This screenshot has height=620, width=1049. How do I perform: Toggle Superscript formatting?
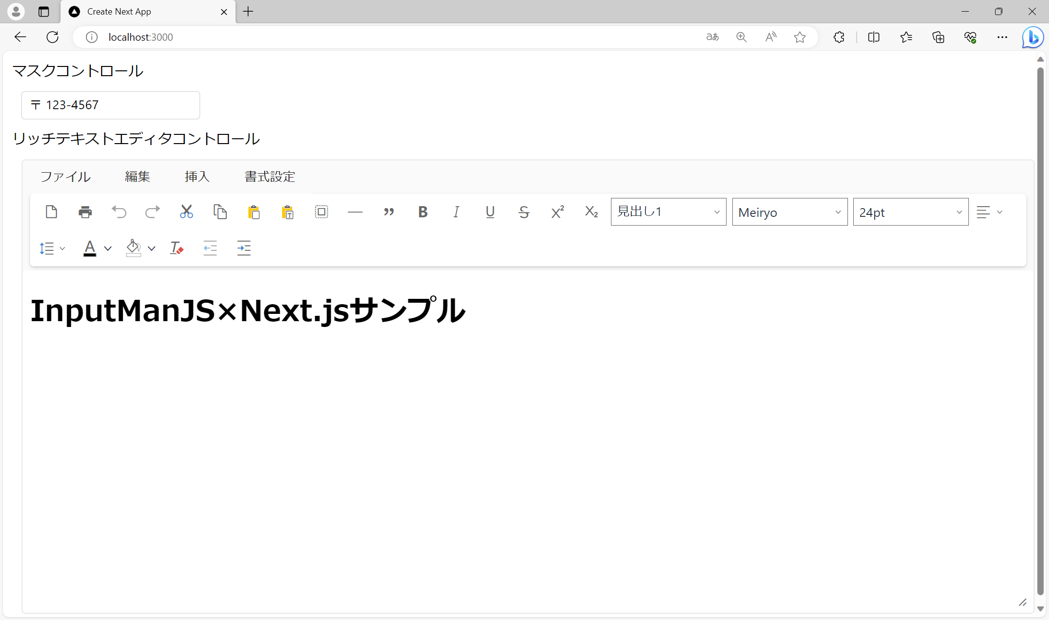coord(558,212)
